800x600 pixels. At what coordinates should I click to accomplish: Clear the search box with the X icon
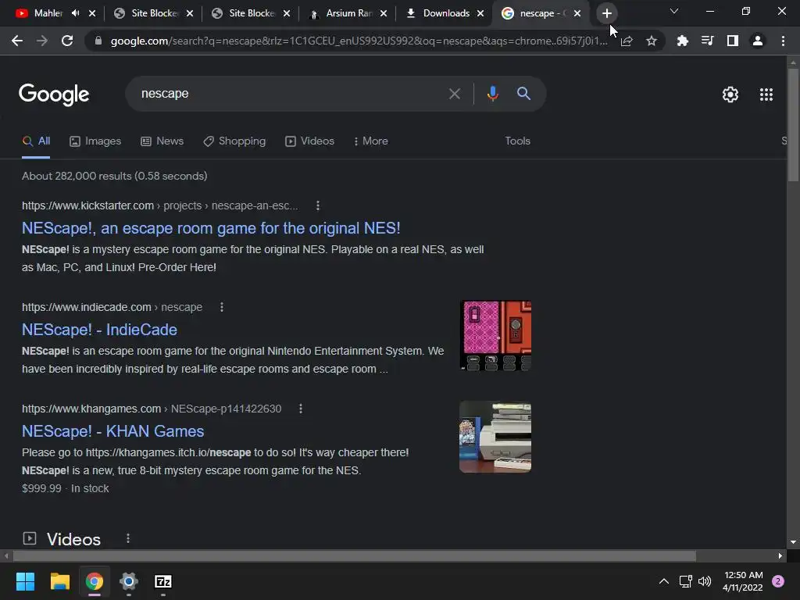[x=454, y=94]
